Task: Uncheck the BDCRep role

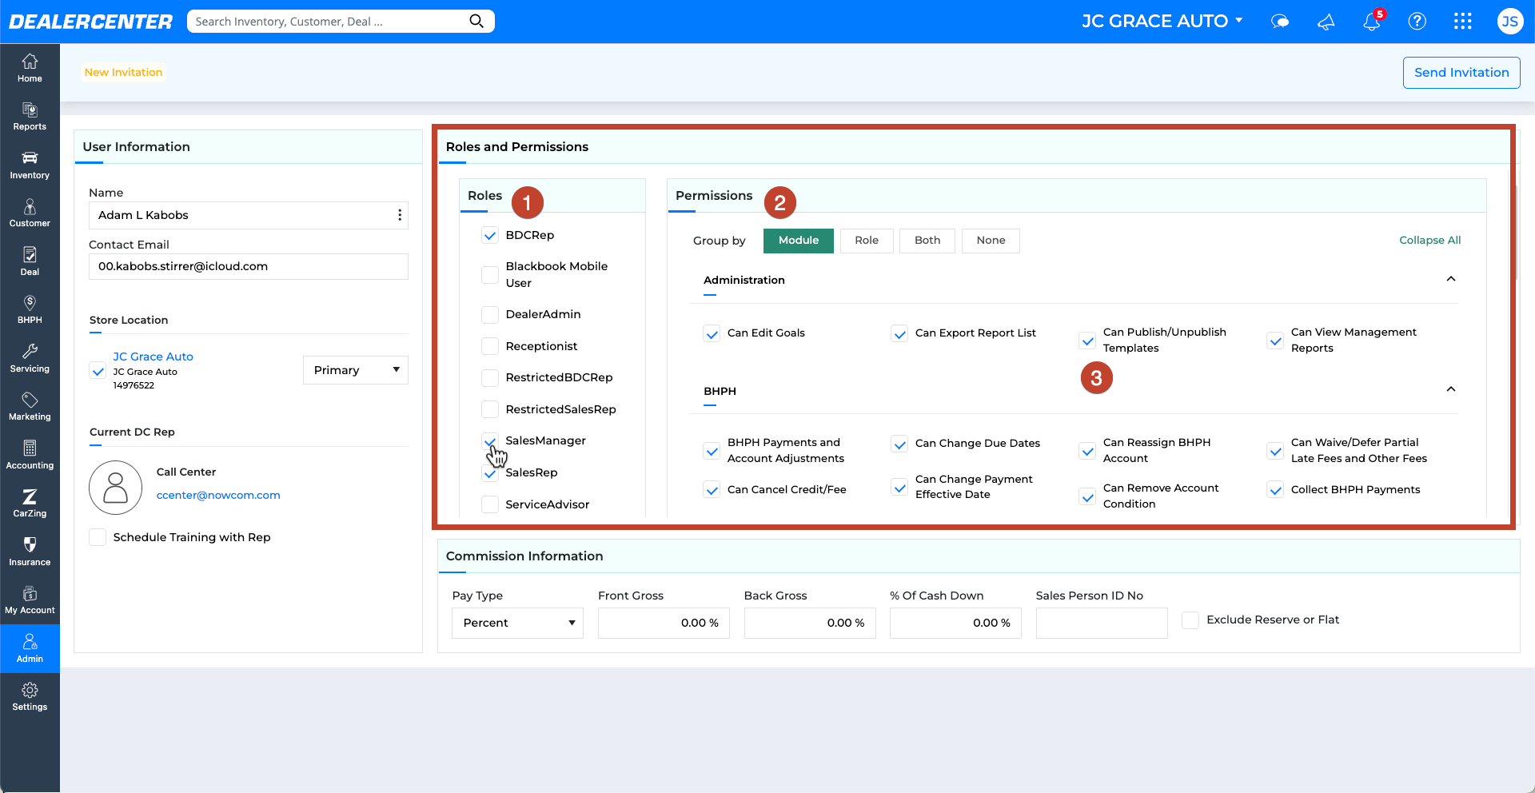Action: (x=490, y=235)
